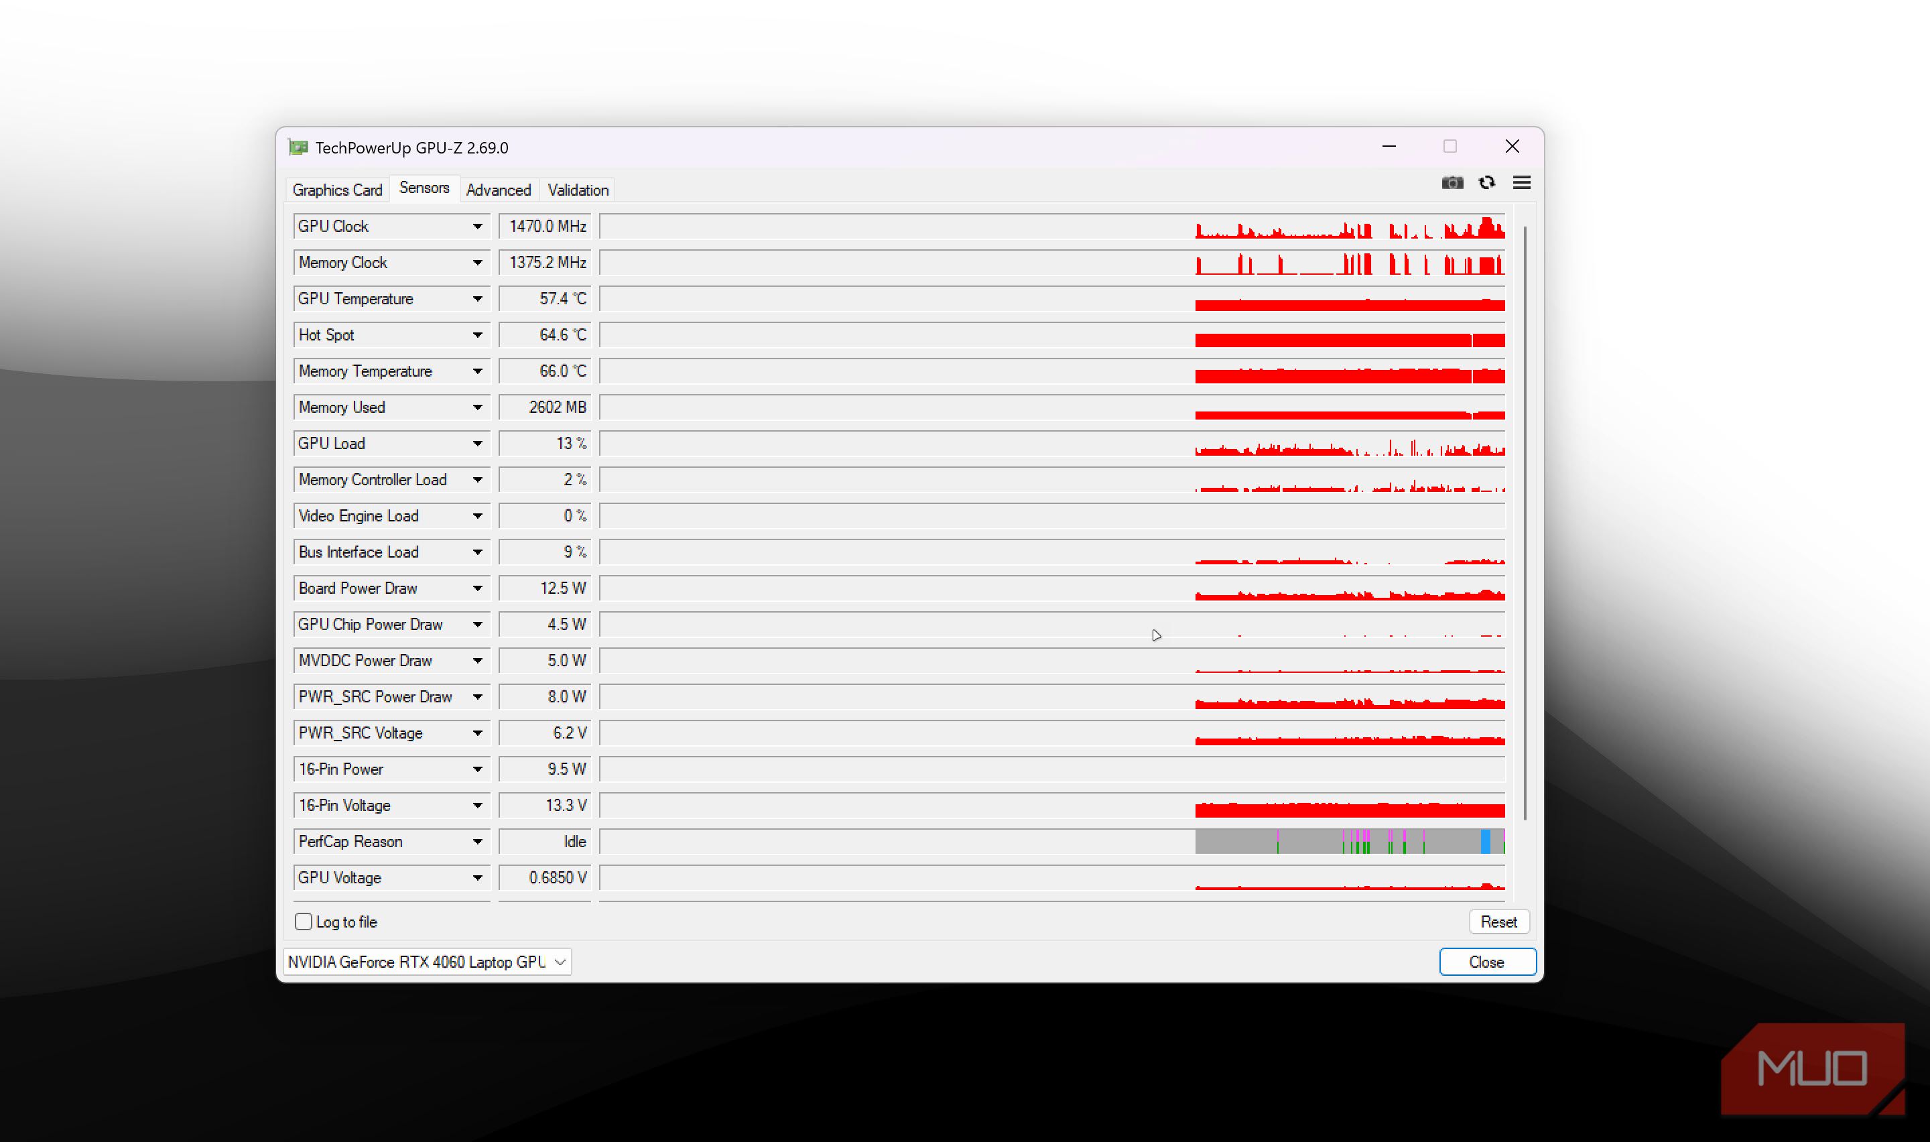This screenshot has width=1930, height=1142.
Task: Click the GPU Load history graph
Action: coord(1052,443)
